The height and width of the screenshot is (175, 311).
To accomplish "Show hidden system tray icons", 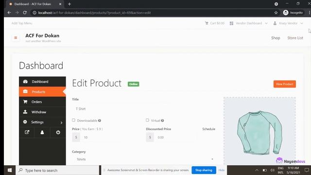I will (x=257, y=170).
